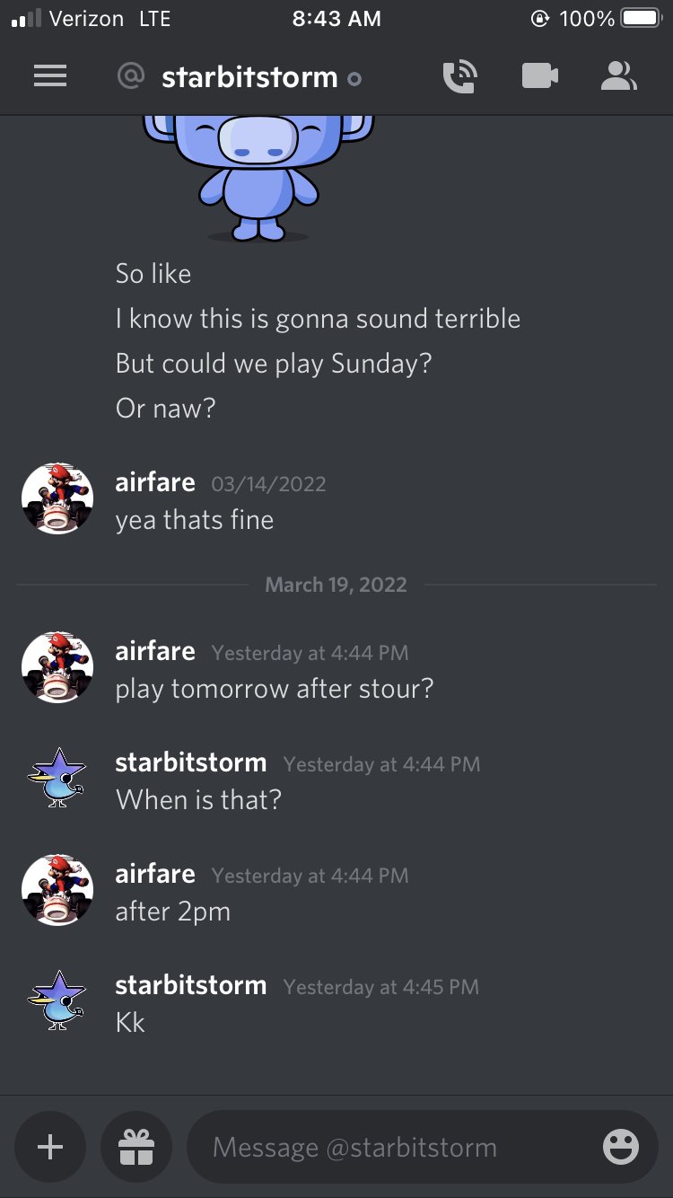This screenshot has height=1198, width=673.
Task: Tap the plus attachment button
Action: point(50,1147)
